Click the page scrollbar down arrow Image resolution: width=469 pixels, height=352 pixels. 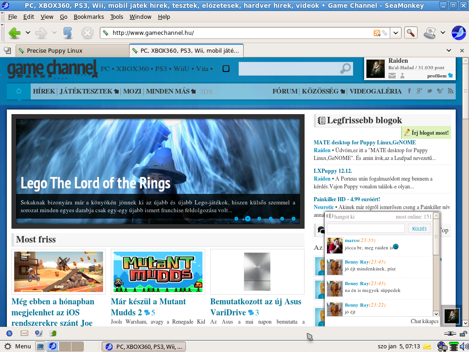coord(465,323)
